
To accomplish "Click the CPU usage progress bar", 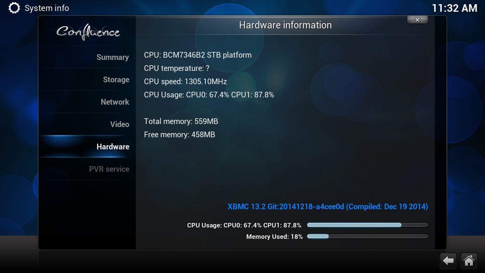I will (x=367, y=225).
